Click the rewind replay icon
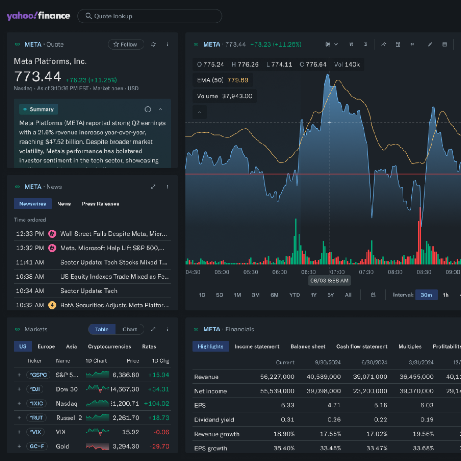The width and height of the screenshot is (461, 461). pyautogui.click(x=412, y=44)
